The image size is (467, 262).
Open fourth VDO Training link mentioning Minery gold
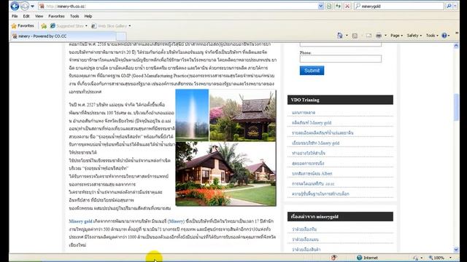[x=316, y=143]
